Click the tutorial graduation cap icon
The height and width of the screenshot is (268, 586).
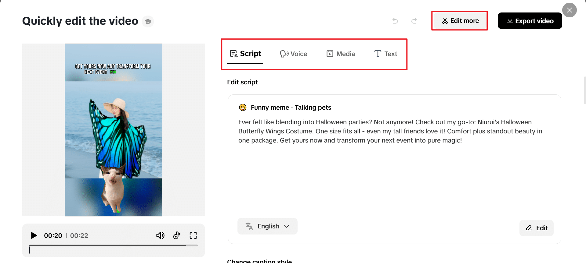coord(148,21)
